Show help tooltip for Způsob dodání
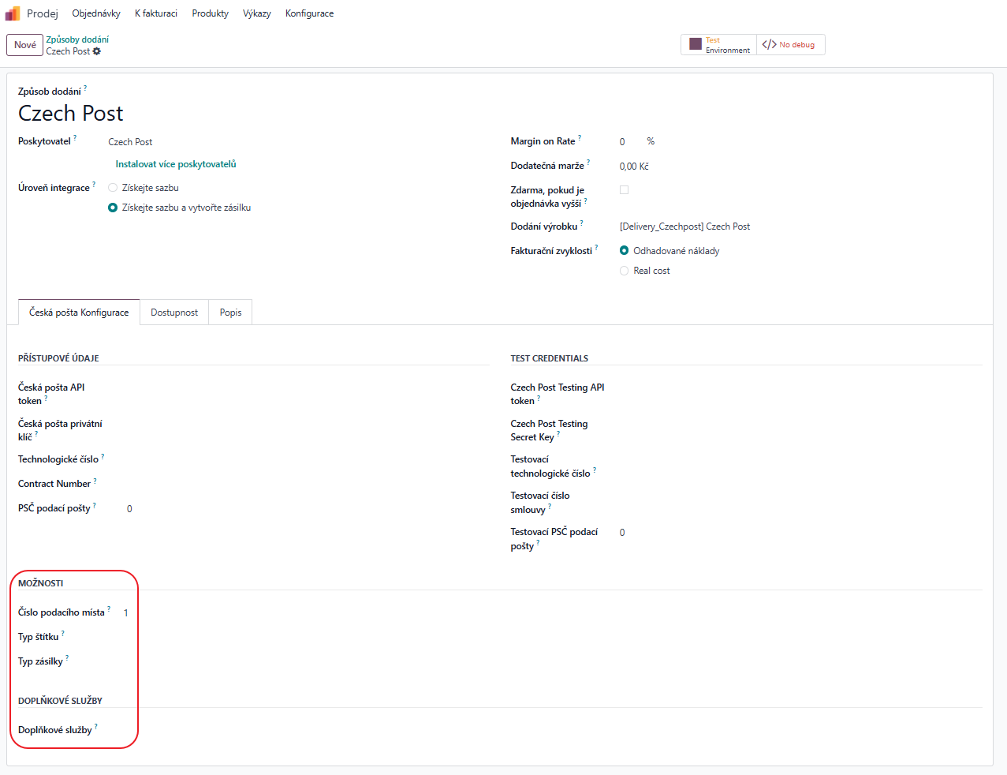1007x775 pixels. click(85, 88)
